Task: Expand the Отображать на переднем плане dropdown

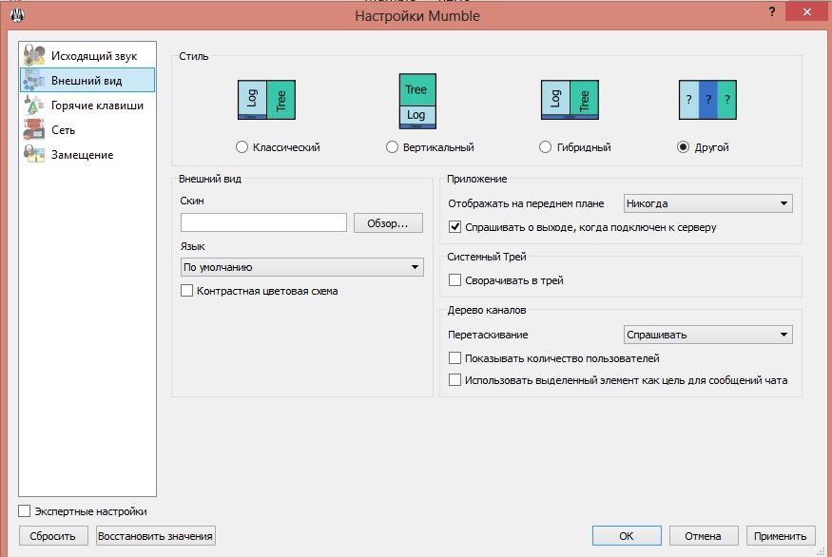Action: 707,203
